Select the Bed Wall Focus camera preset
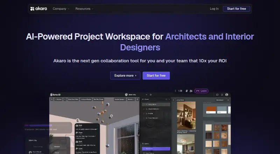The image size is (280, 154). click(99, 99)
